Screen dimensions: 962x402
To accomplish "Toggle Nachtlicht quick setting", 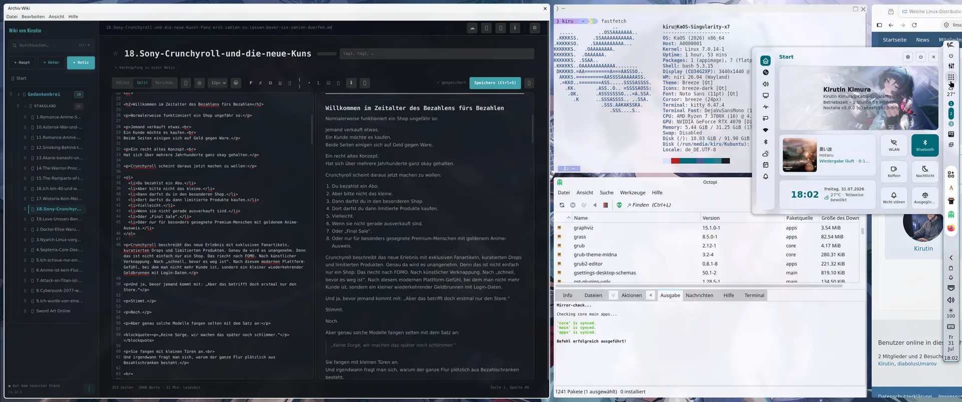I will 925,171.
